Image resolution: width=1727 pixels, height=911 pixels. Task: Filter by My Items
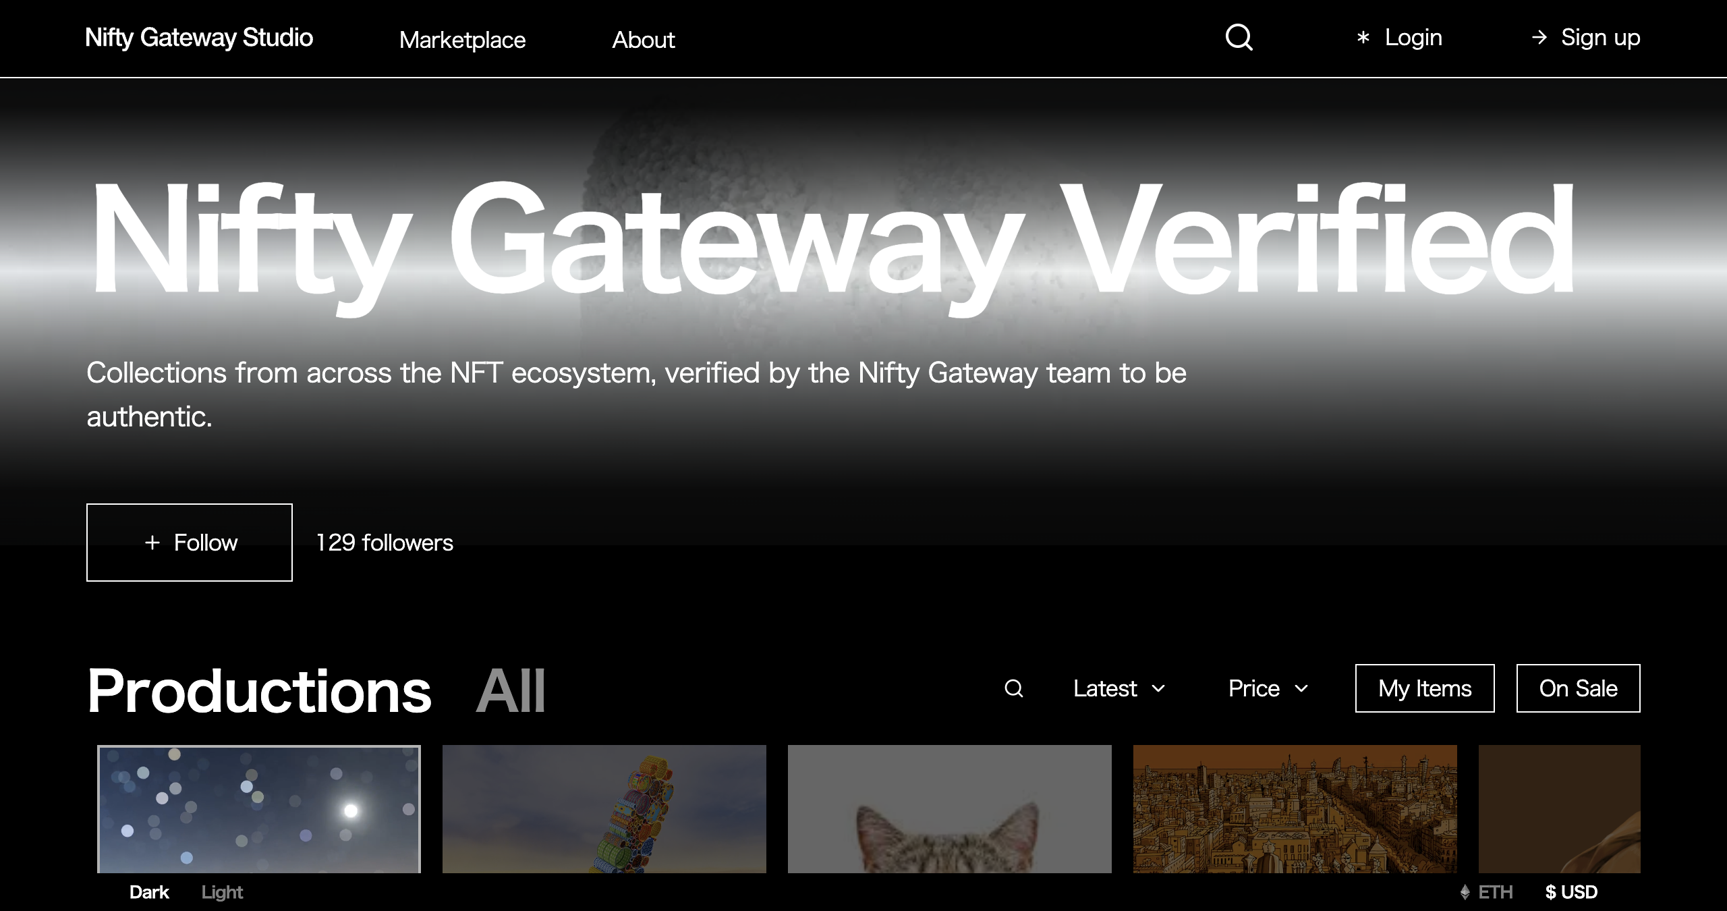coord(1425,688)
